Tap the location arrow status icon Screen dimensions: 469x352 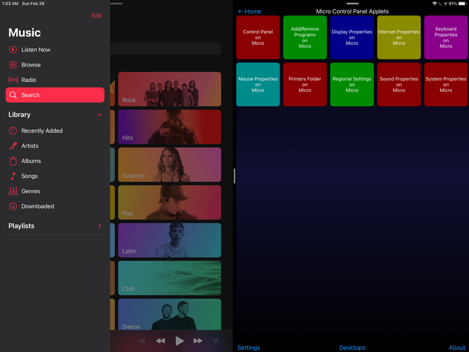coord(446,4)
